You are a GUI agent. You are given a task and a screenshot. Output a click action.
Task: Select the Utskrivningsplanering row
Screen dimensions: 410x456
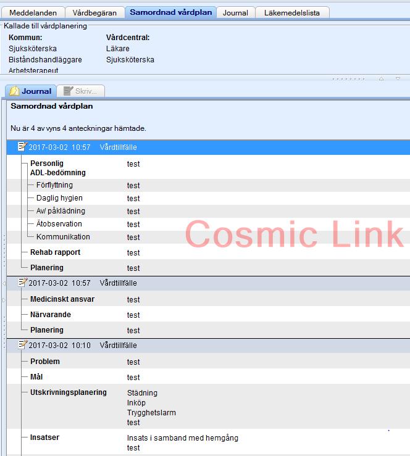pos(208,407)
